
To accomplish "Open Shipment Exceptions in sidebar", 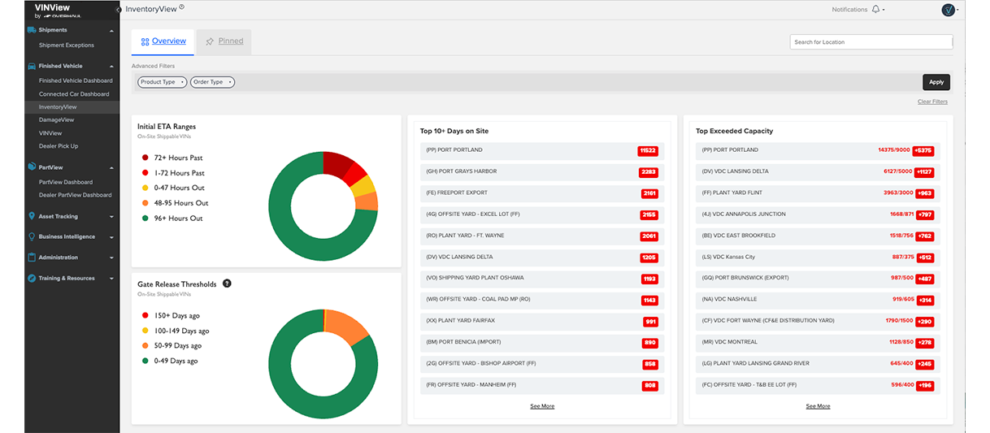I will 67,45.
